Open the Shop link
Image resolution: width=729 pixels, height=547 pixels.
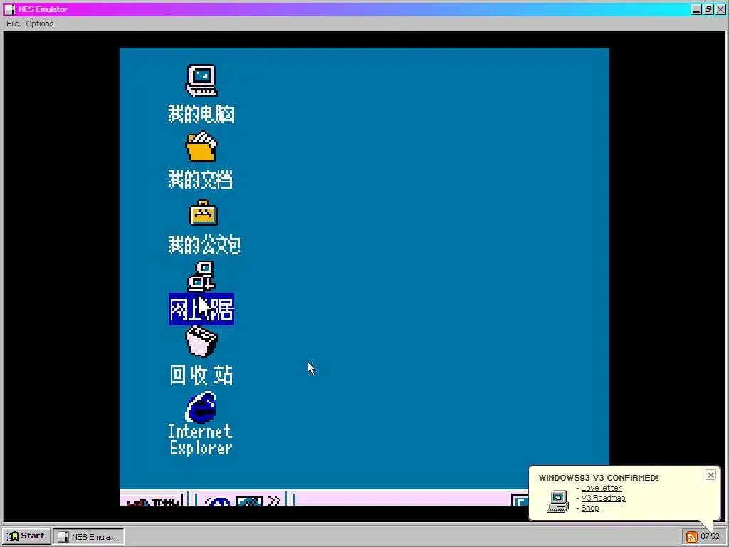point(590,509)
